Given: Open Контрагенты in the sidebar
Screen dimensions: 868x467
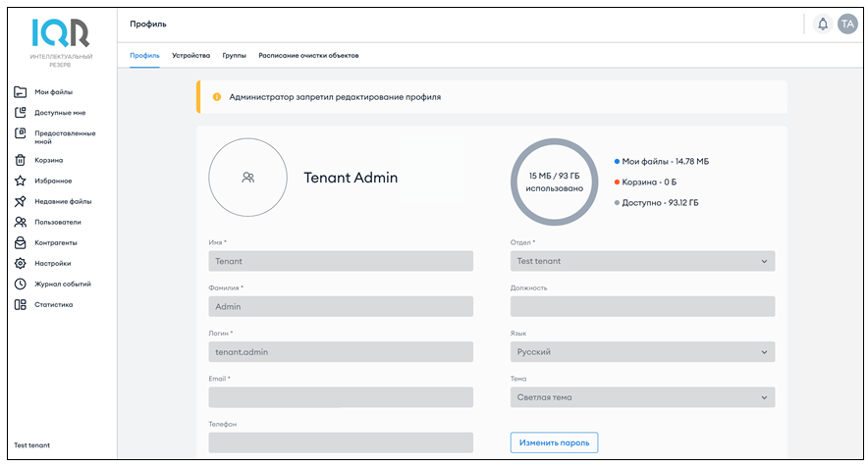Looking at the screenshot, I should 56,242.
